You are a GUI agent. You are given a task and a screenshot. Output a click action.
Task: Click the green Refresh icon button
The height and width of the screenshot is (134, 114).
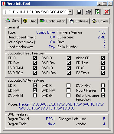tap(97, 12)
